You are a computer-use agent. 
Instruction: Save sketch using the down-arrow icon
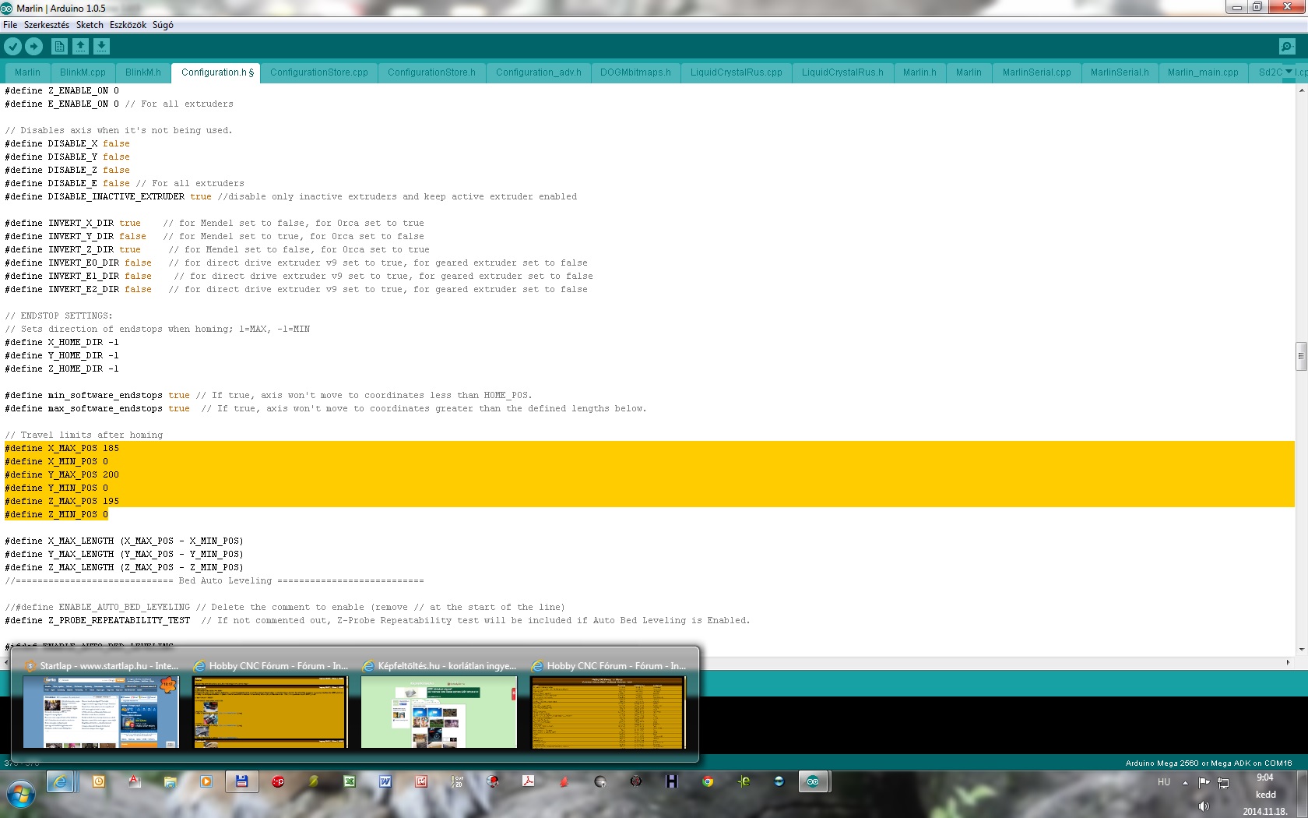[101, 47]
